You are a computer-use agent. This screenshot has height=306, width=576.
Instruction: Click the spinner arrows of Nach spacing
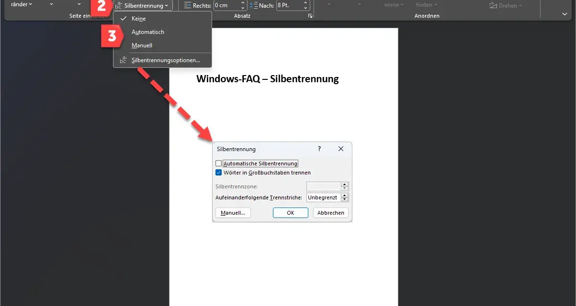pyautogui.click(x=306, y=6)
